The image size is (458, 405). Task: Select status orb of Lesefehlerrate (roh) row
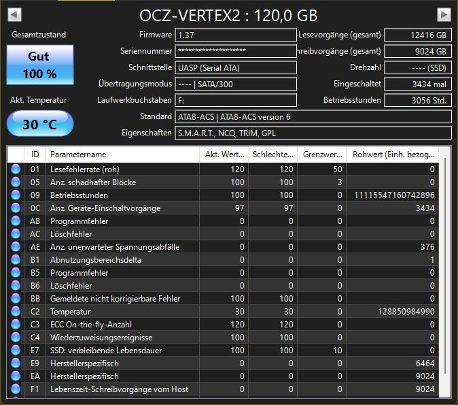16,169
